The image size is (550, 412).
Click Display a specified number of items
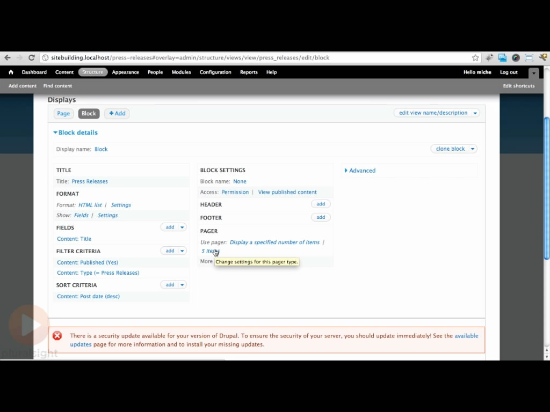pyautogui.click(x=274, y=242)
